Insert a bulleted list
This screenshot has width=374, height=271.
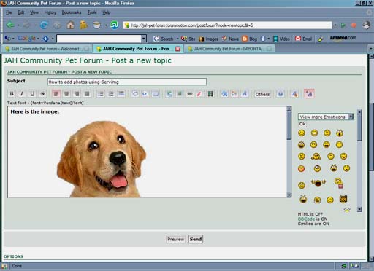click(x=101, y=94)
